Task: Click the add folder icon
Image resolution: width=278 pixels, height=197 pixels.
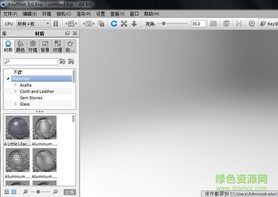Action: pos(63,62)
